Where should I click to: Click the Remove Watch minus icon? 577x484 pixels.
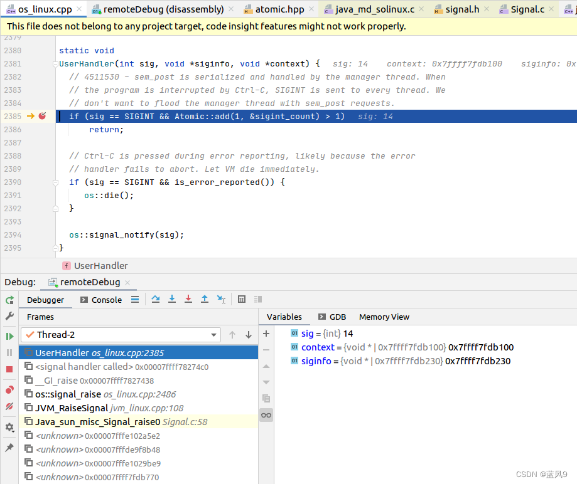266,350
